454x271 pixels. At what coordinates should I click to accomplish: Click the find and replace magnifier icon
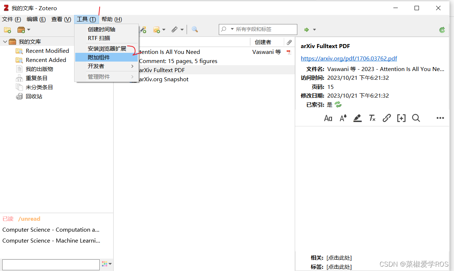pos(416,118)
